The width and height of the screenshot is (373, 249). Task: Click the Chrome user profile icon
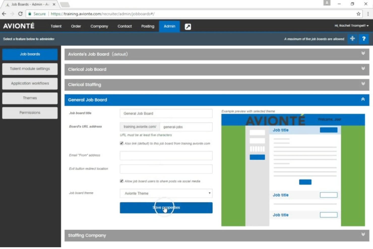(x=327, y=3)
